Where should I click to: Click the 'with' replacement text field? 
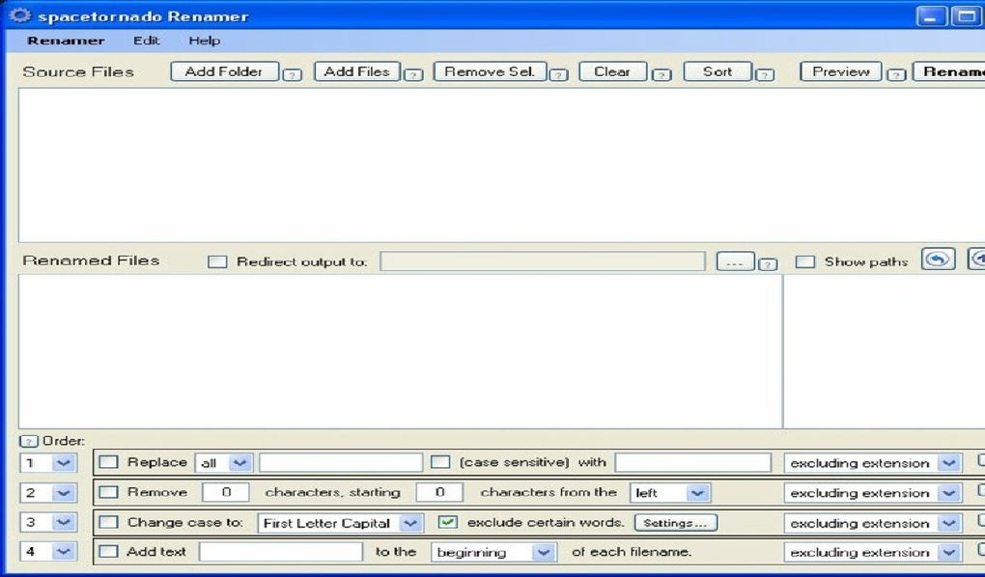tap(693, 463)
